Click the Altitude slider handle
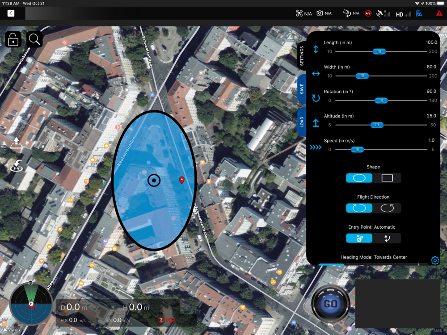The height and width of the screenshot is (335, 447). [x=377, y=125]
